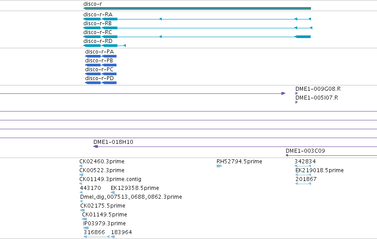
Task: Click the disco-r-PD protein bar
Action: 101,83
